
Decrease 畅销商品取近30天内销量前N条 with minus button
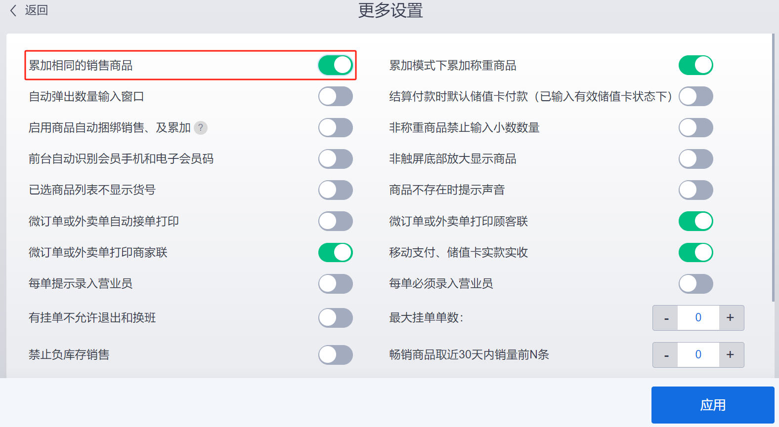(x=665, y=355)
